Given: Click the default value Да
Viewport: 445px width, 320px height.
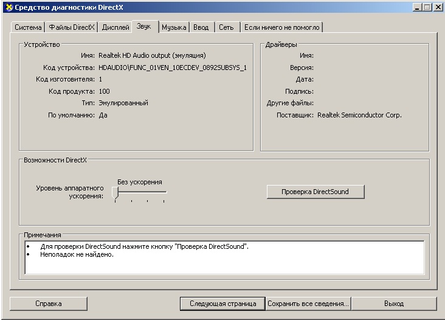Looking at the screenshot, I should tap(103, 115).
